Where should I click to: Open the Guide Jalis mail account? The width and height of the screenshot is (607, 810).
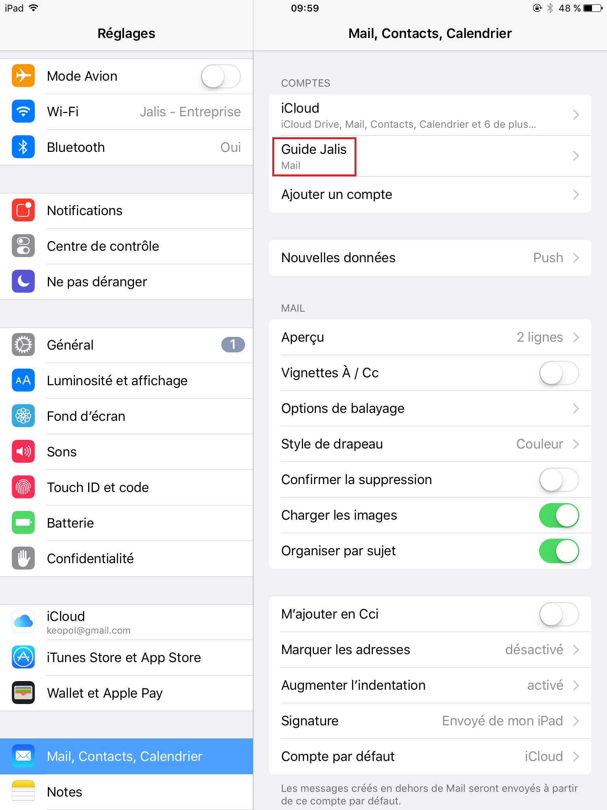[x=430, y=156]
